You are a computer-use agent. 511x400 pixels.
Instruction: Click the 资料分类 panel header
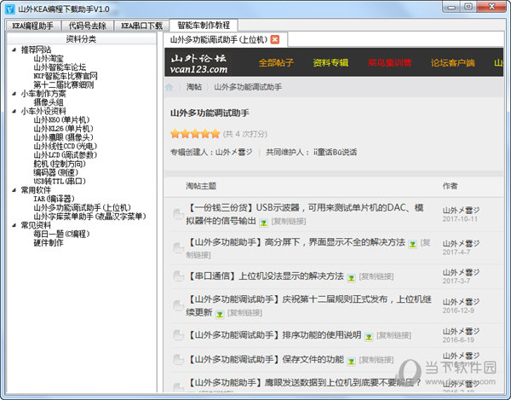[81, 39]
